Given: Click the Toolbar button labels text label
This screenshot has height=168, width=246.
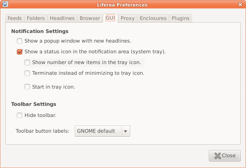Looking at the screenshot, I should (x=42, y=131).
